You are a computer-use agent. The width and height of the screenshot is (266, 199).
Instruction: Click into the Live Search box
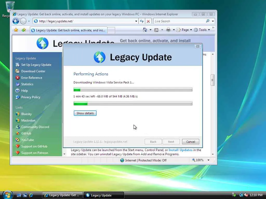tap(179, 21)
